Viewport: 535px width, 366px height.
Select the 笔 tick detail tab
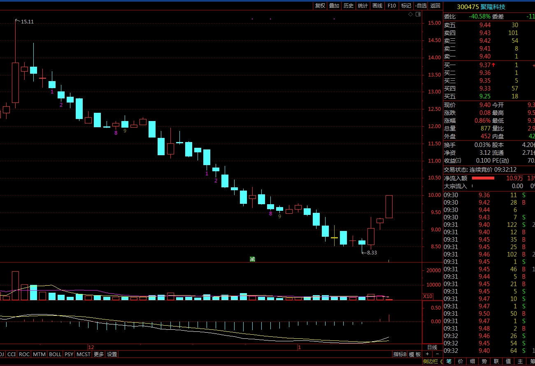449,361
